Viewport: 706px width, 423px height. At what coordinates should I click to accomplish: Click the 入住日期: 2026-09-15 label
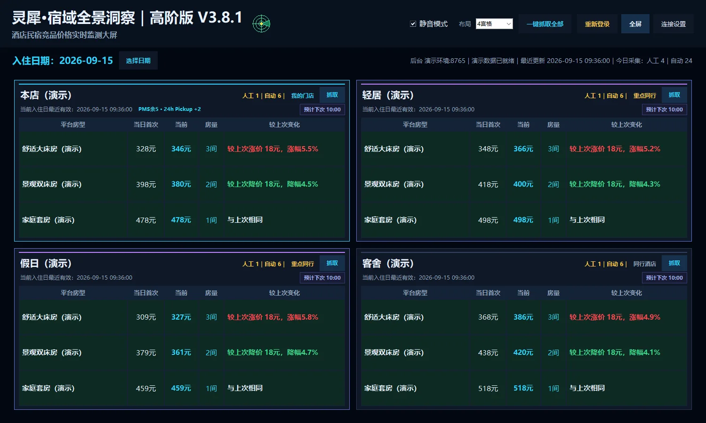tap(63, 61)
